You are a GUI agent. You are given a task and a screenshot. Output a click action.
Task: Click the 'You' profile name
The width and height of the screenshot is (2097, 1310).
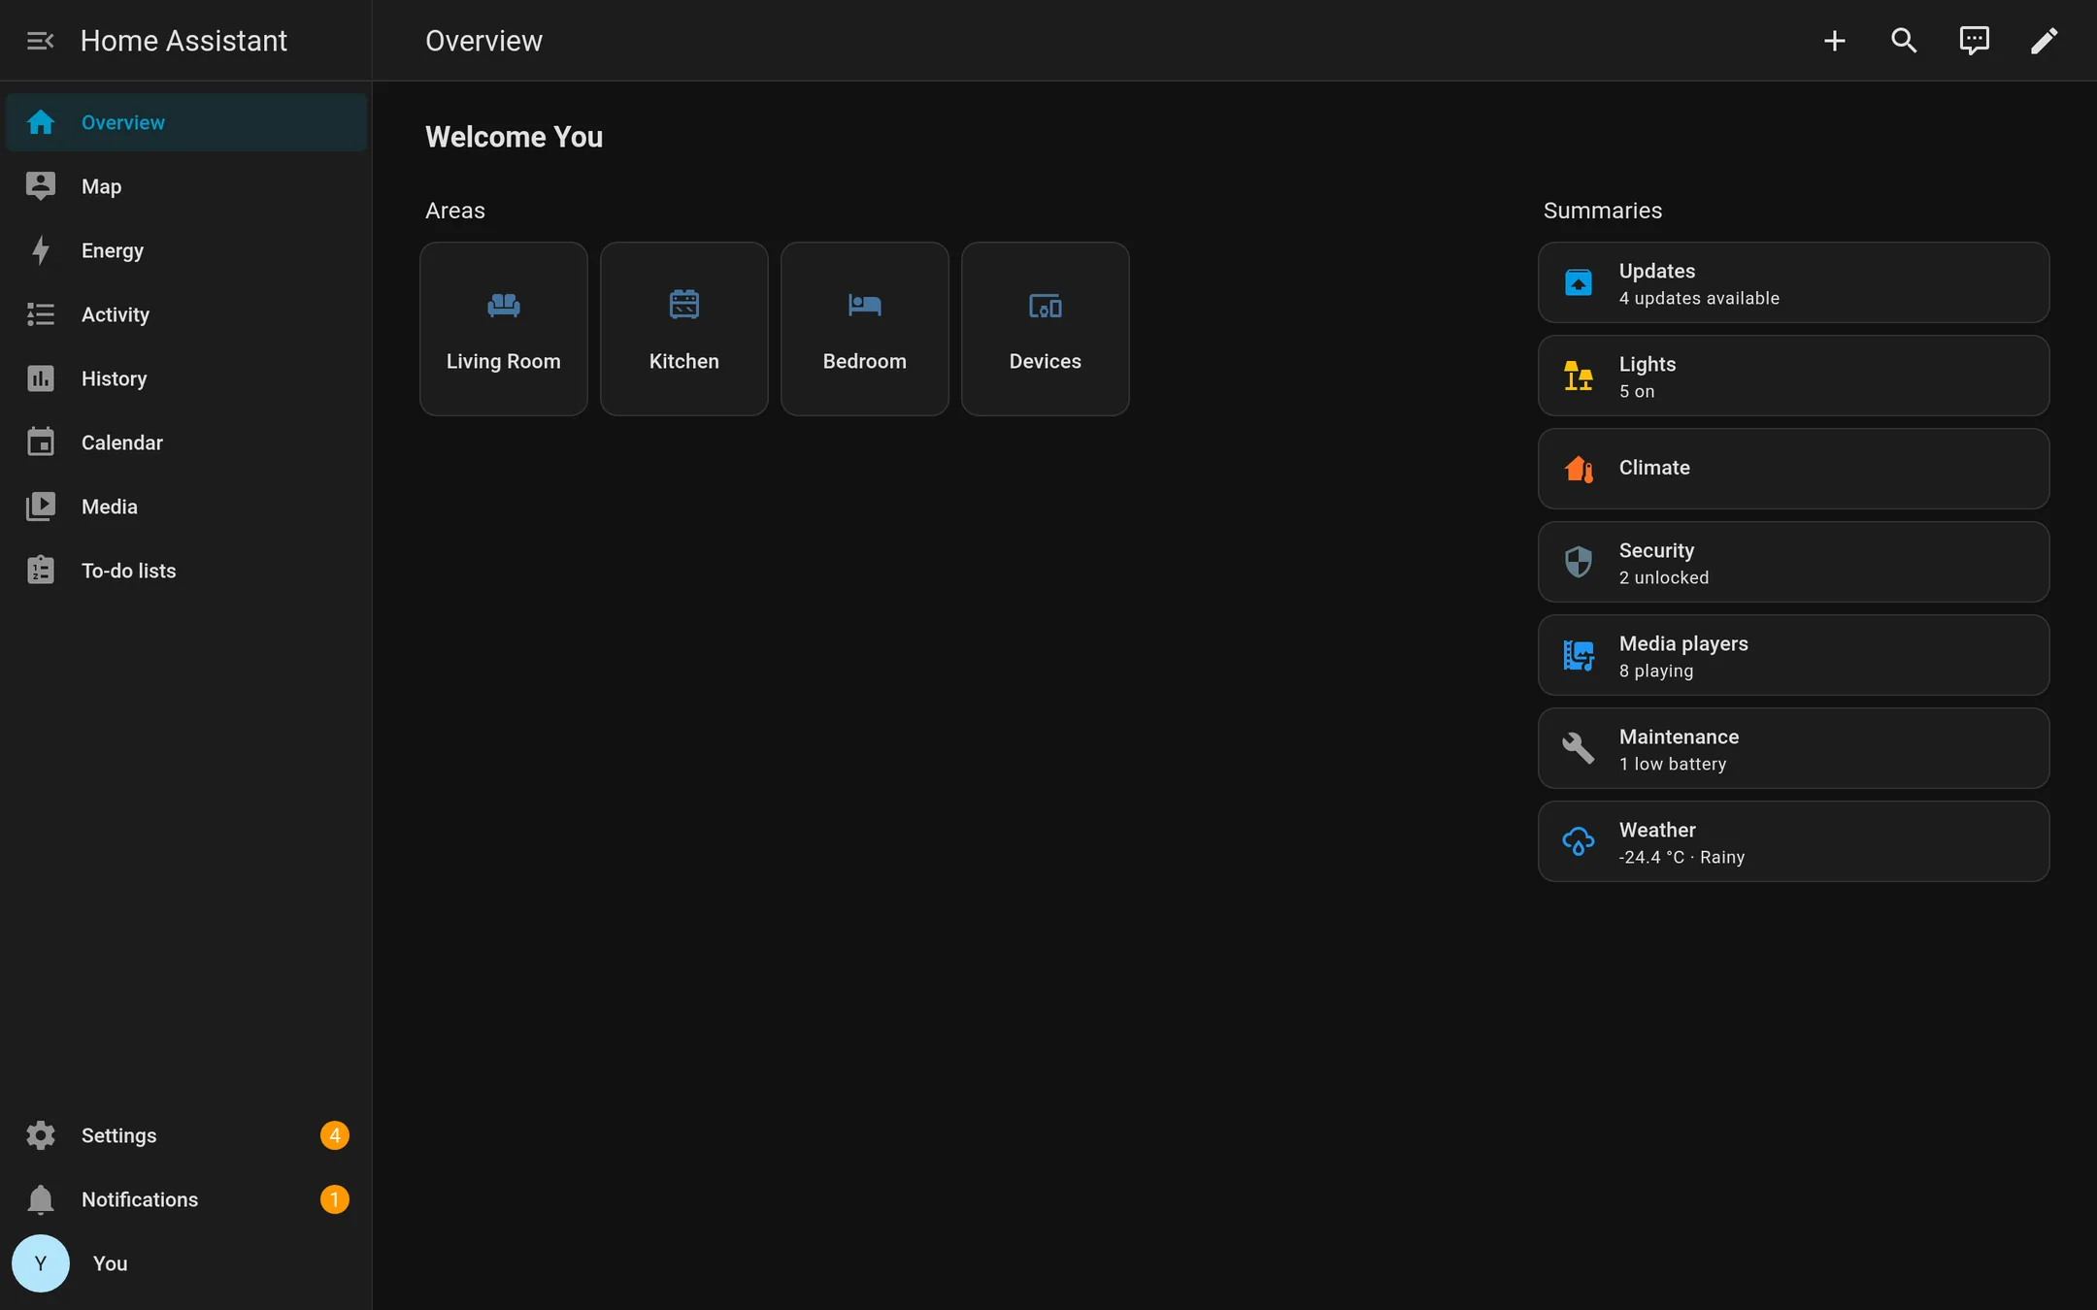pos(111,1263)
